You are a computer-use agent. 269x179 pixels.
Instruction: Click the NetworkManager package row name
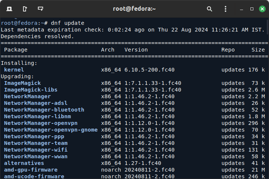point(27,96)
